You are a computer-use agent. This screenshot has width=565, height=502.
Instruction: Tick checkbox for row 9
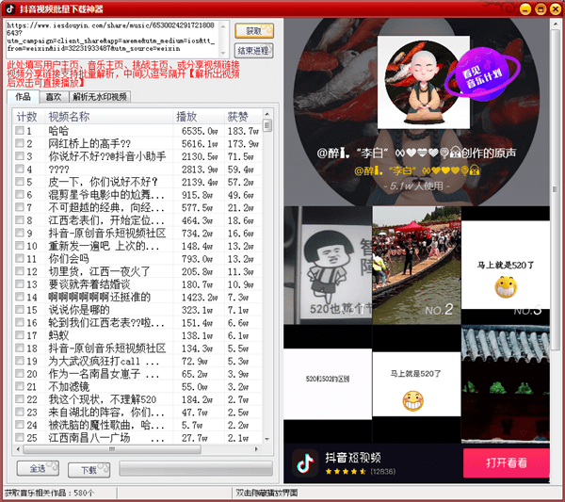(x=20, y=233)
